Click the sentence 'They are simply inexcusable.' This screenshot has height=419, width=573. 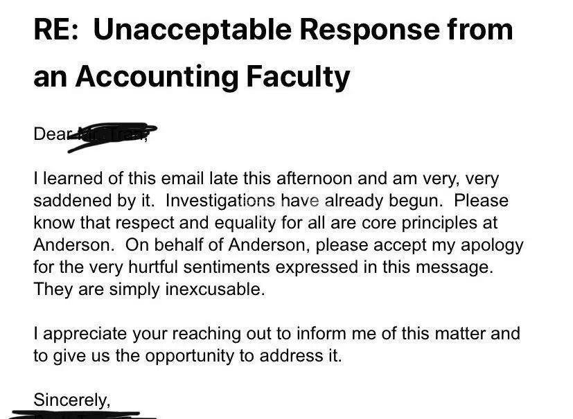click(x=149, y=289)
